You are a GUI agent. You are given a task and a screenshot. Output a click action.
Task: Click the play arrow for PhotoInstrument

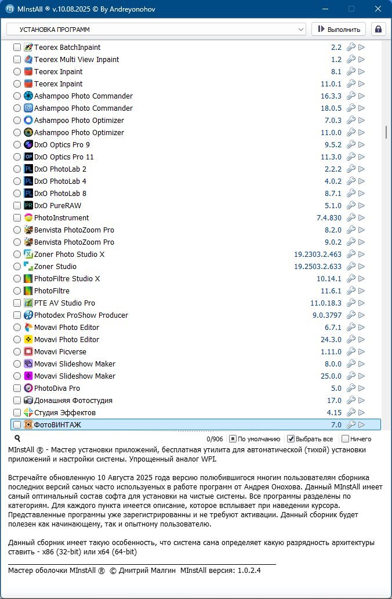[361, 218]
